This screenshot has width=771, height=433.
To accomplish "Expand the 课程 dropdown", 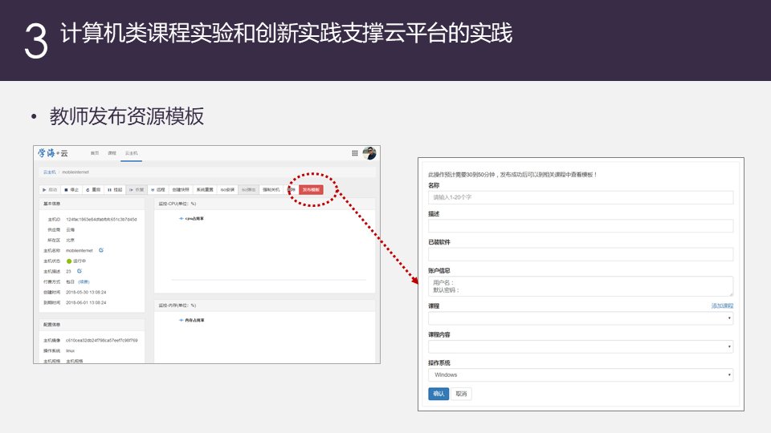I will (581, 318).
